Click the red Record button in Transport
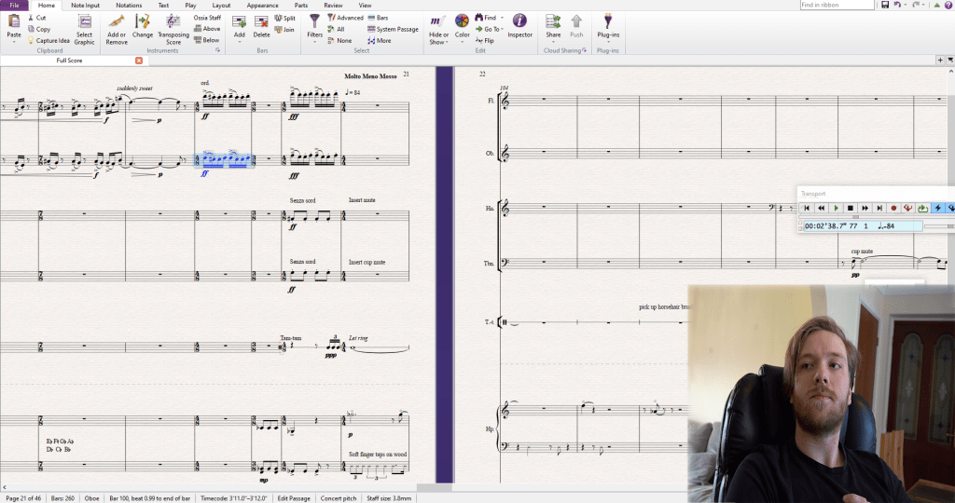Screen dimensions: 955x503 pos(893,208)
